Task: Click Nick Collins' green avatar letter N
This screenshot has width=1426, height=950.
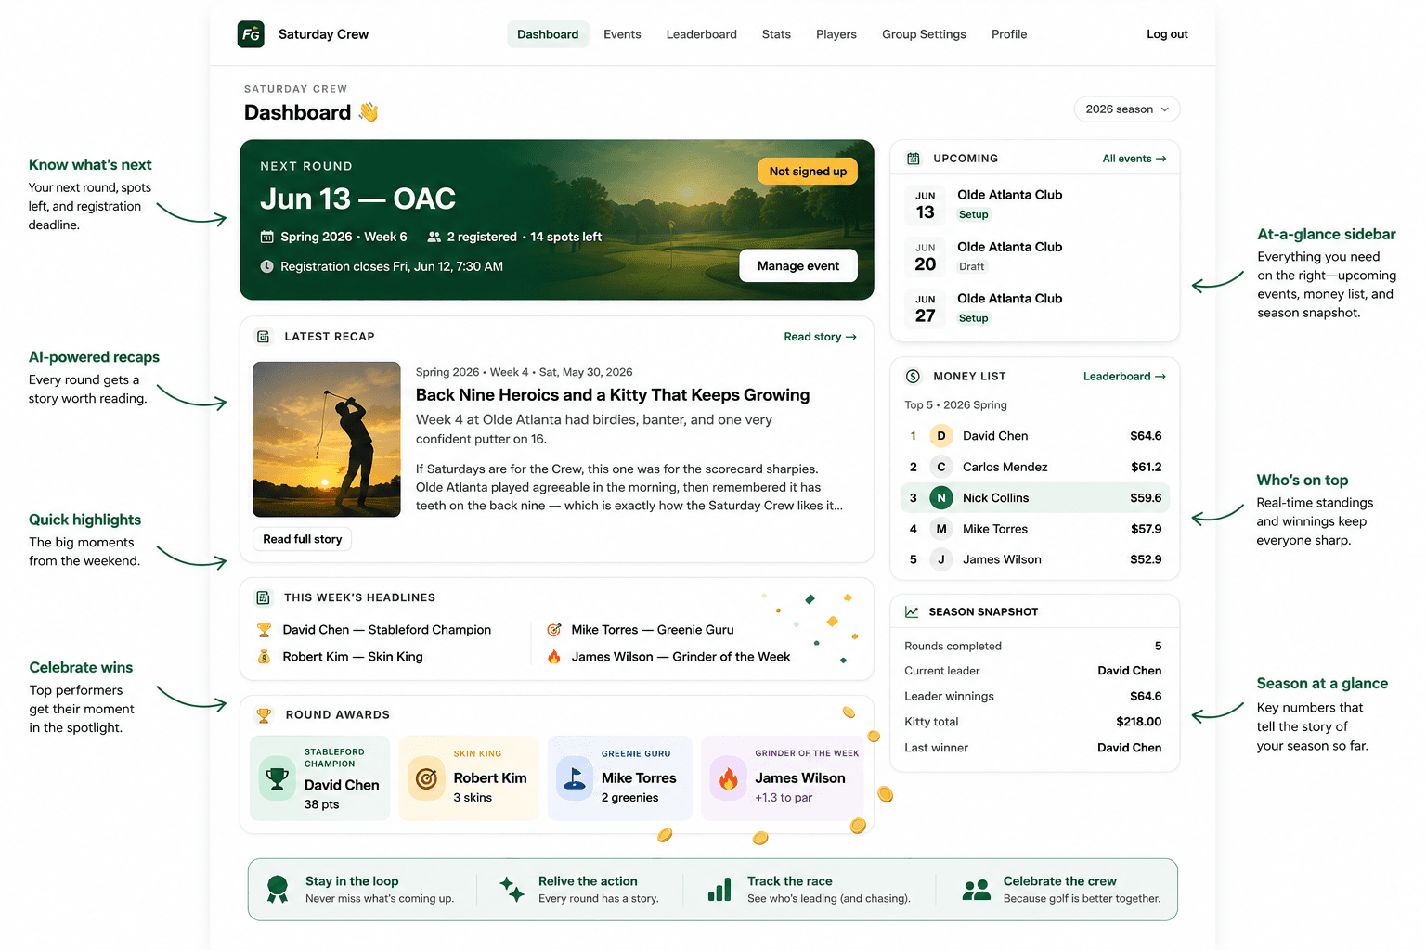Action: click(941, 498)
